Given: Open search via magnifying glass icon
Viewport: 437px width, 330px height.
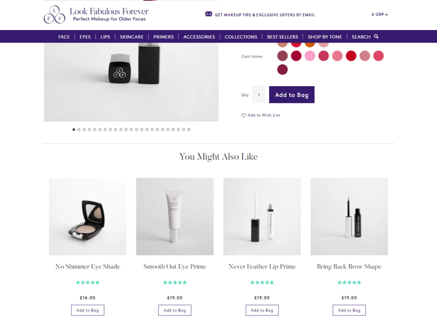Looking at the screenshot, I should point(376,37).
